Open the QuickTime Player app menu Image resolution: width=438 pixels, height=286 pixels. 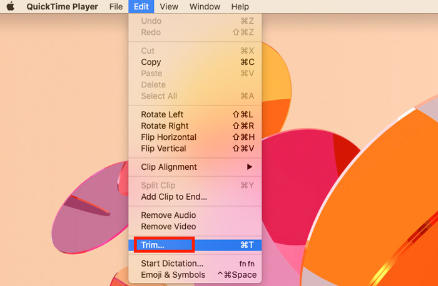click(63, 6)
